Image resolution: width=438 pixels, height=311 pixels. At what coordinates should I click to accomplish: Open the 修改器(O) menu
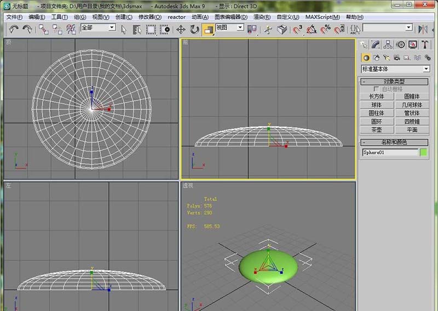coord(149,17)
